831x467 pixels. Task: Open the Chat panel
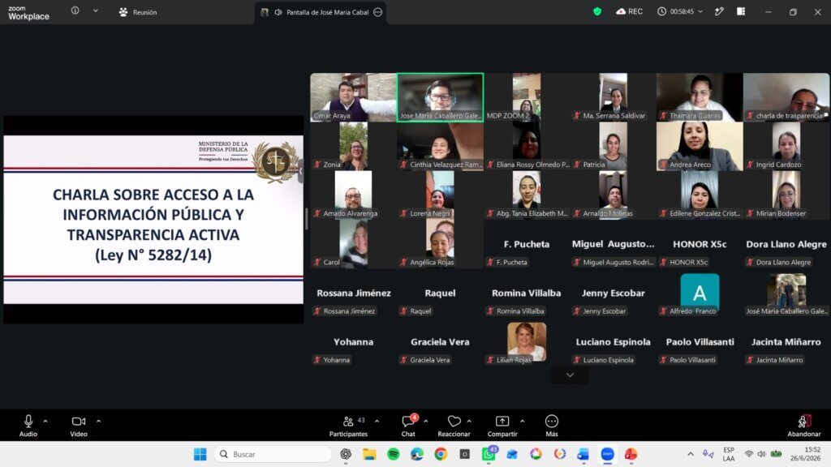point(408,426)
